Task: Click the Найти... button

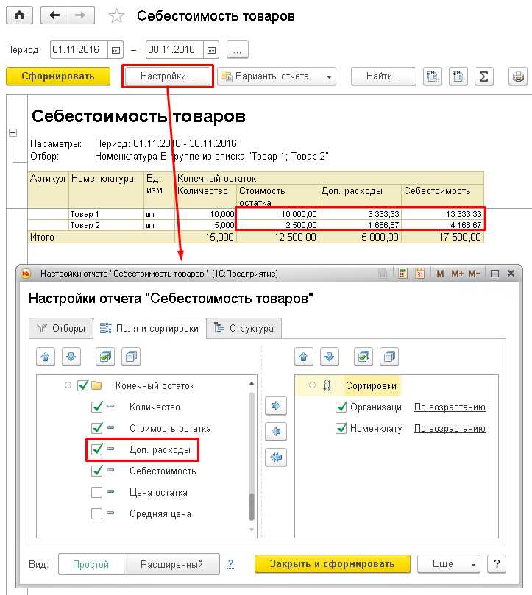Action: point(383,76)
